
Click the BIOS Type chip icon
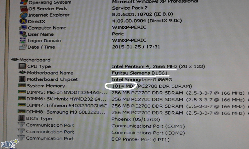21,118
